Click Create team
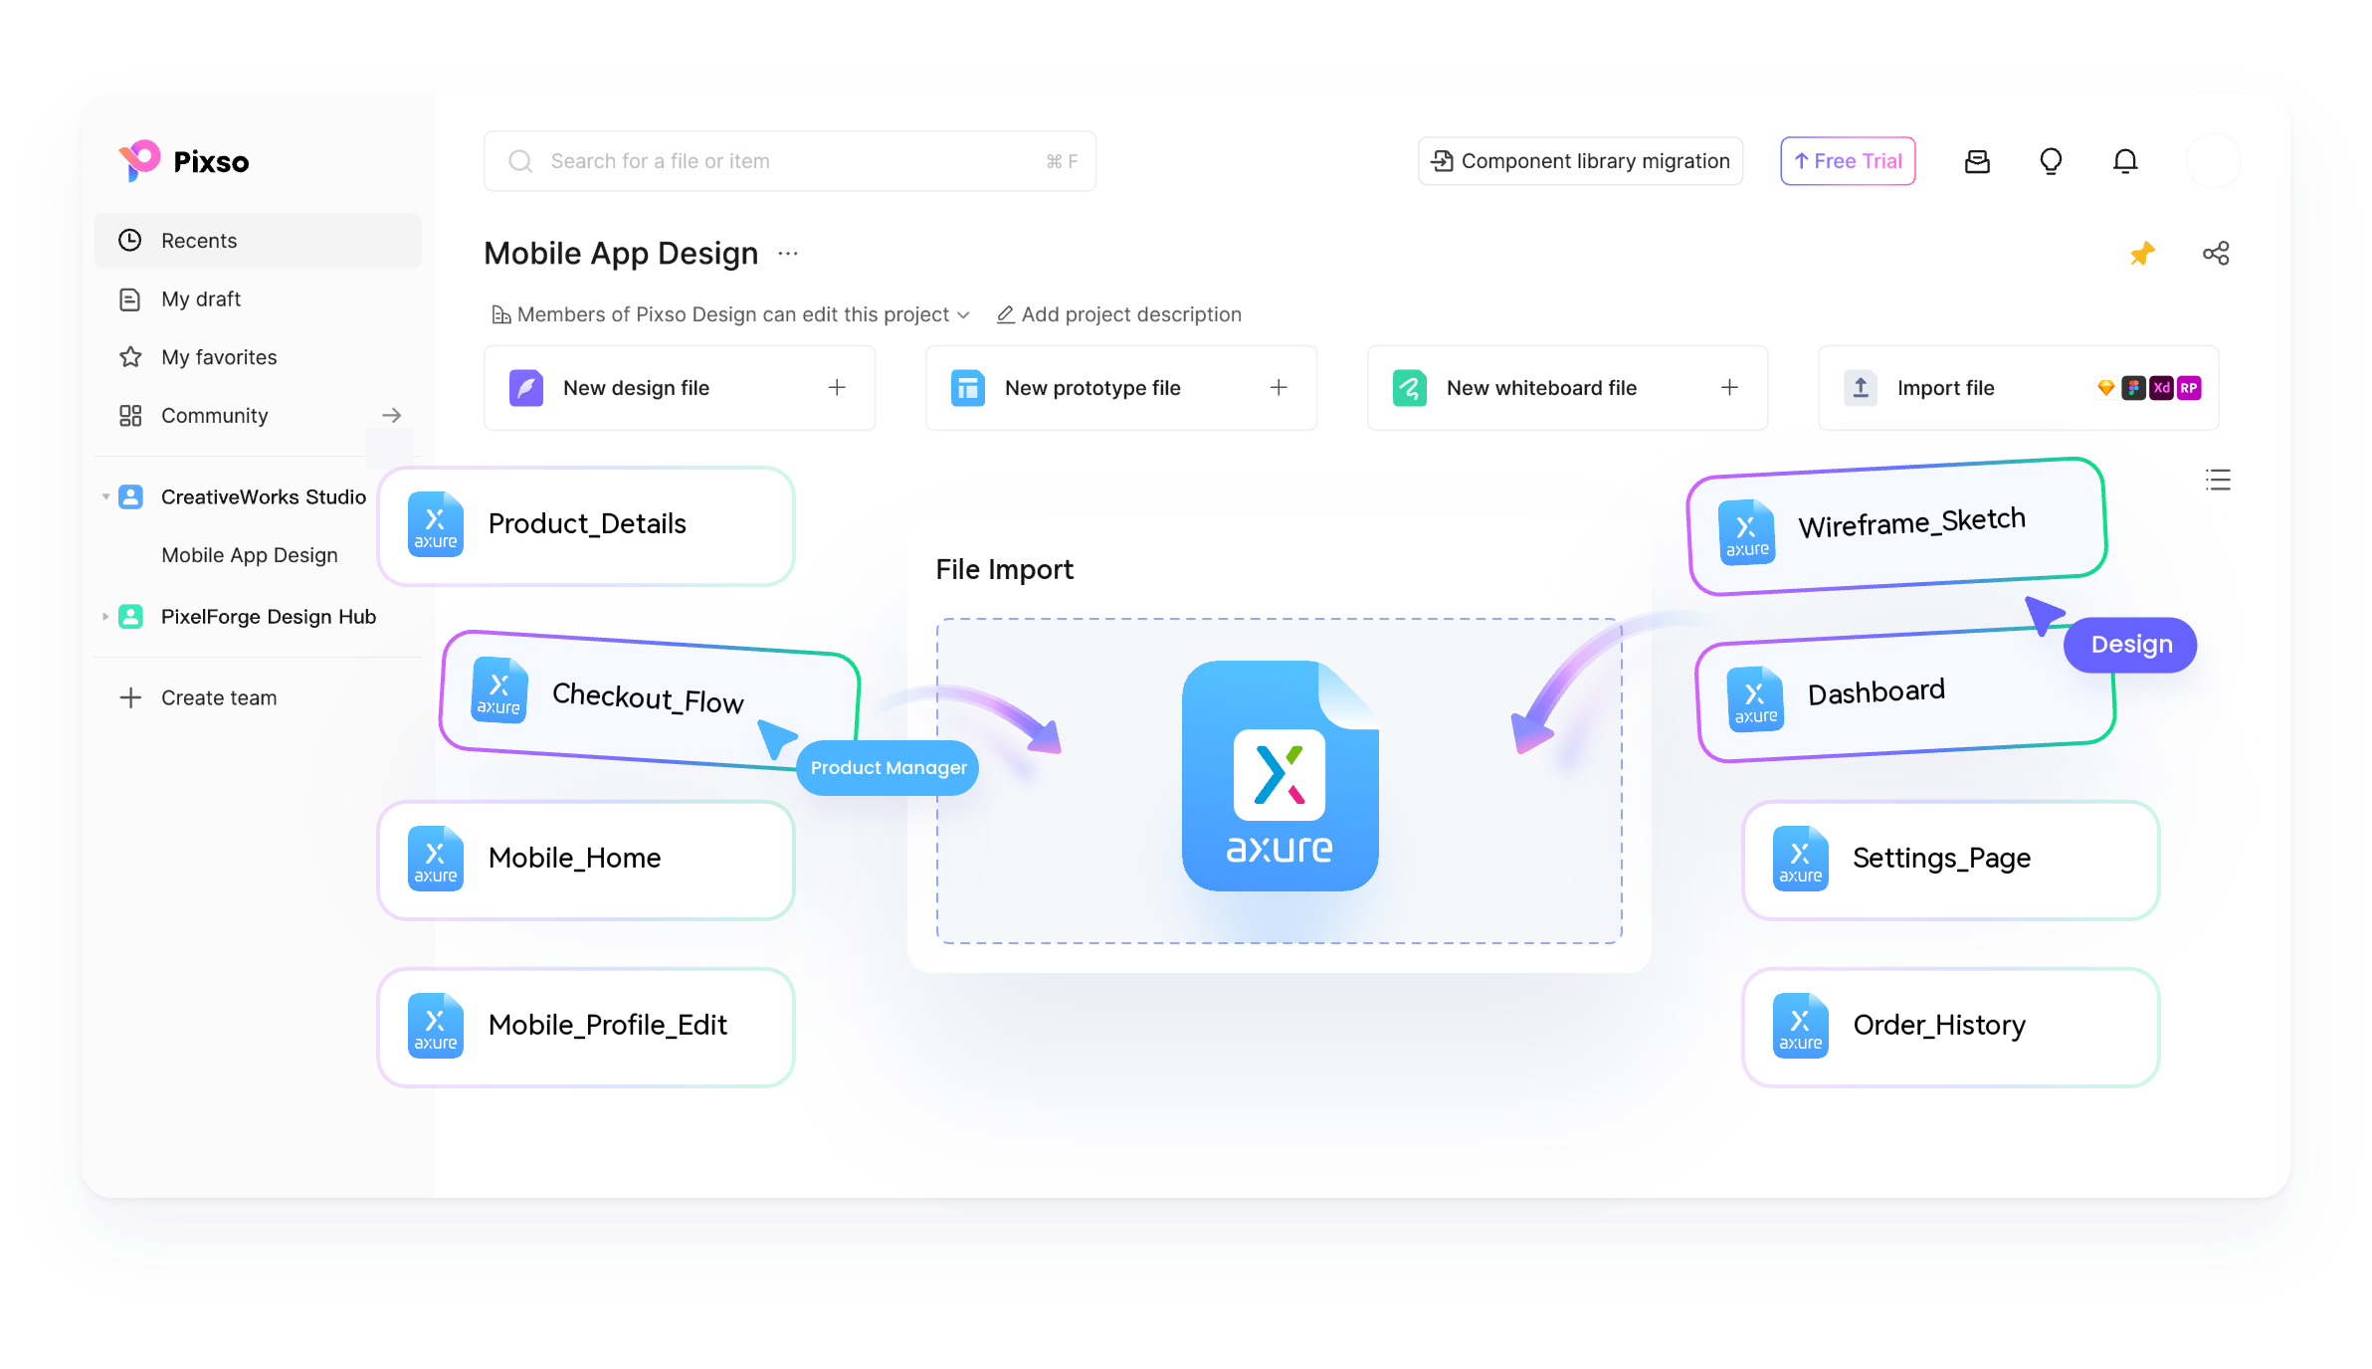The width and height of the screenshot is (2372, 1369). tap(198, 698)
